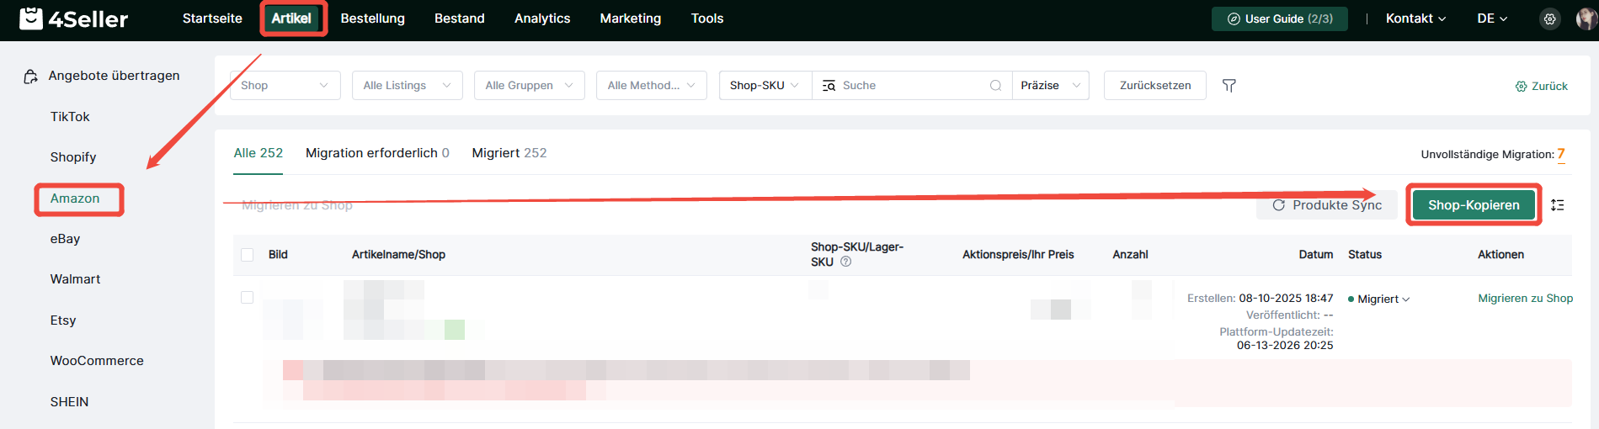Click the first row product thumbnail
This screenshot has height=429, width=1599.
tap(293, 310)
